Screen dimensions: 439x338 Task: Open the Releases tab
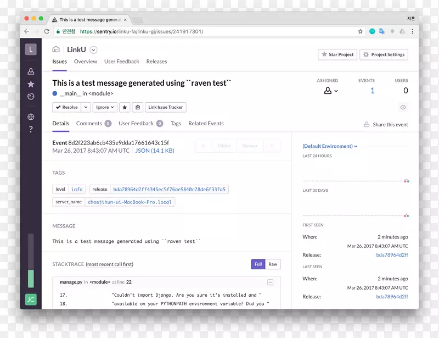click(156, 62)
